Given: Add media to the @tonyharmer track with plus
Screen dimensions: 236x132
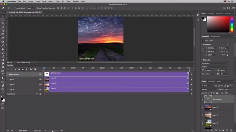Looking at the screenshot, I should (191, 74).
